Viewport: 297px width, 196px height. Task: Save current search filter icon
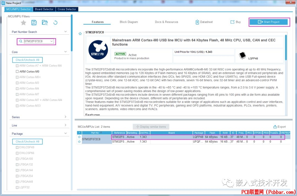point(34,23)
